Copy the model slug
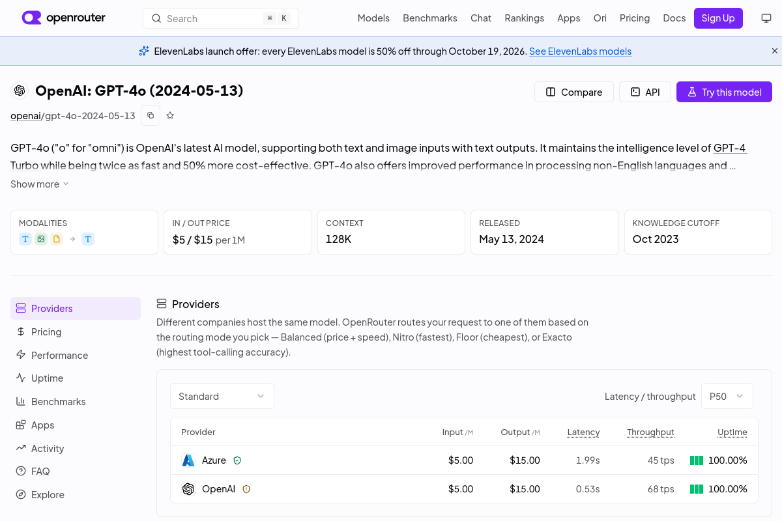782x521 pixels. point(151,115)
